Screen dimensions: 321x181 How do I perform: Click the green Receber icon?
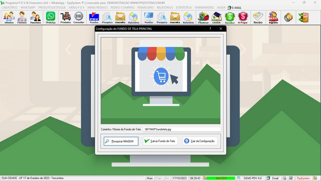coord(230,18)
